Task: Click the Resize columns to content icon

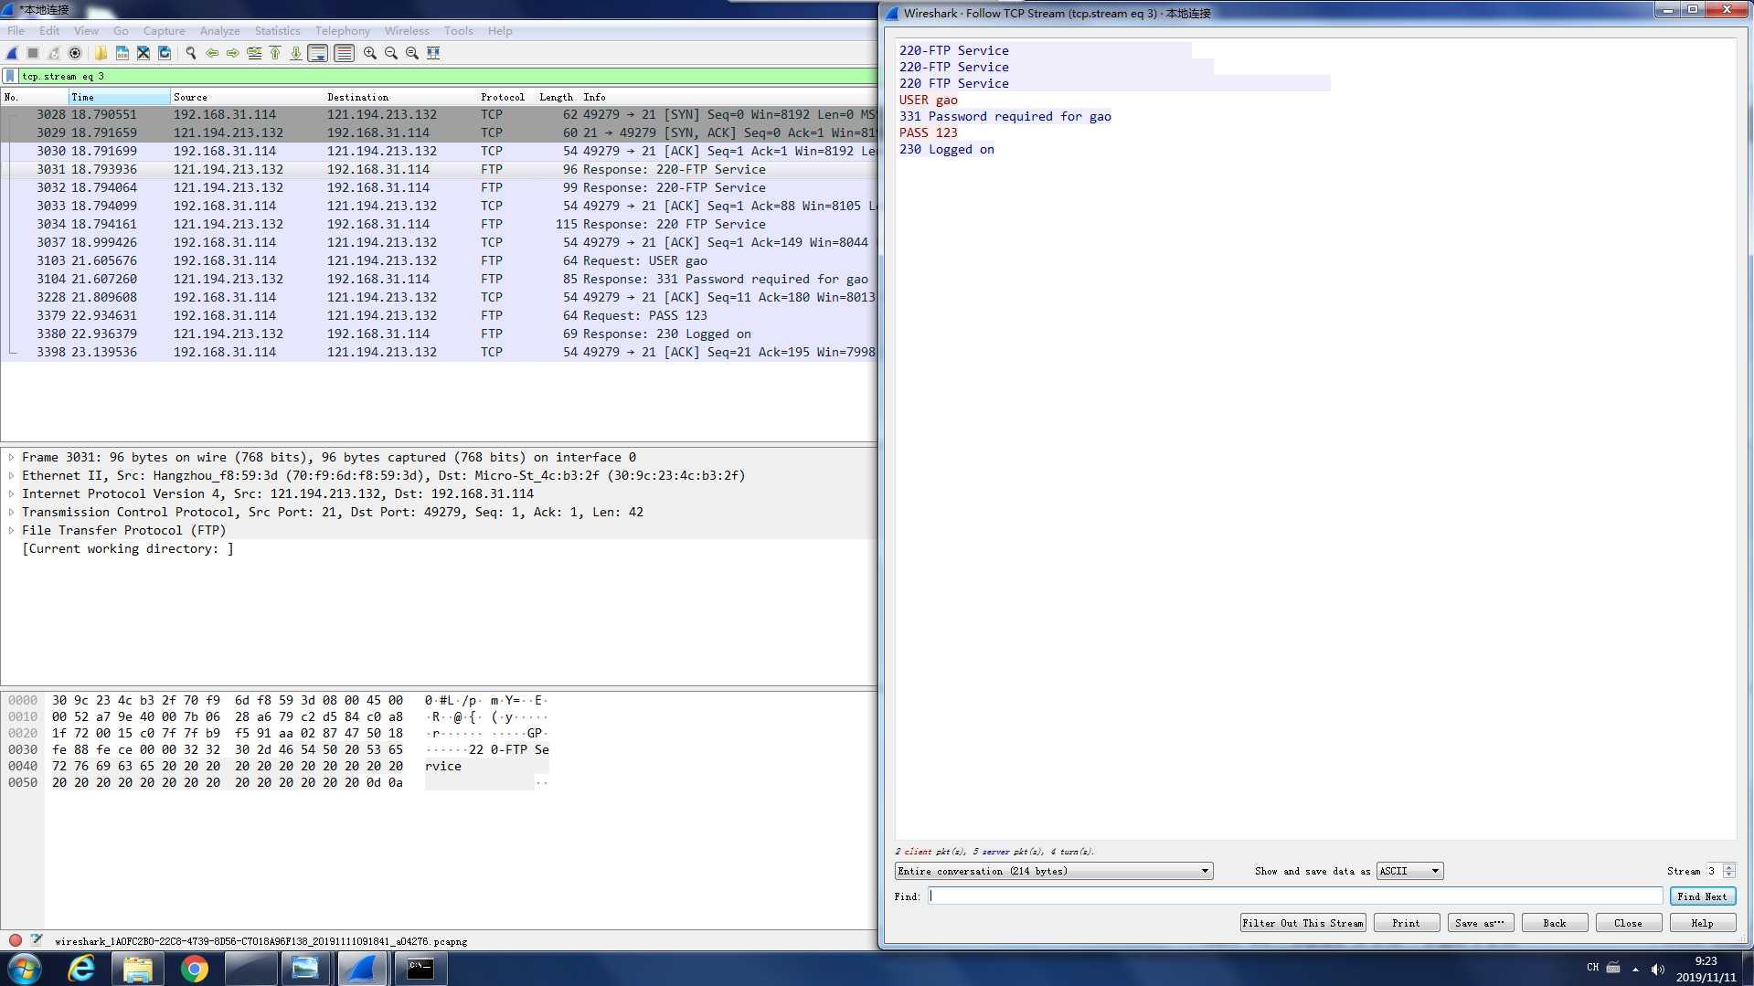Action: 433,53
